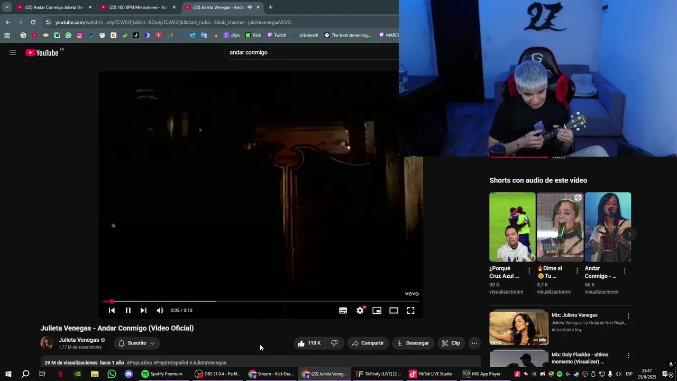Open options for 'Mix: Doly Flackko' item
Image resolution: width=677 pixels, height=381 pixels.
pos(628,356)
